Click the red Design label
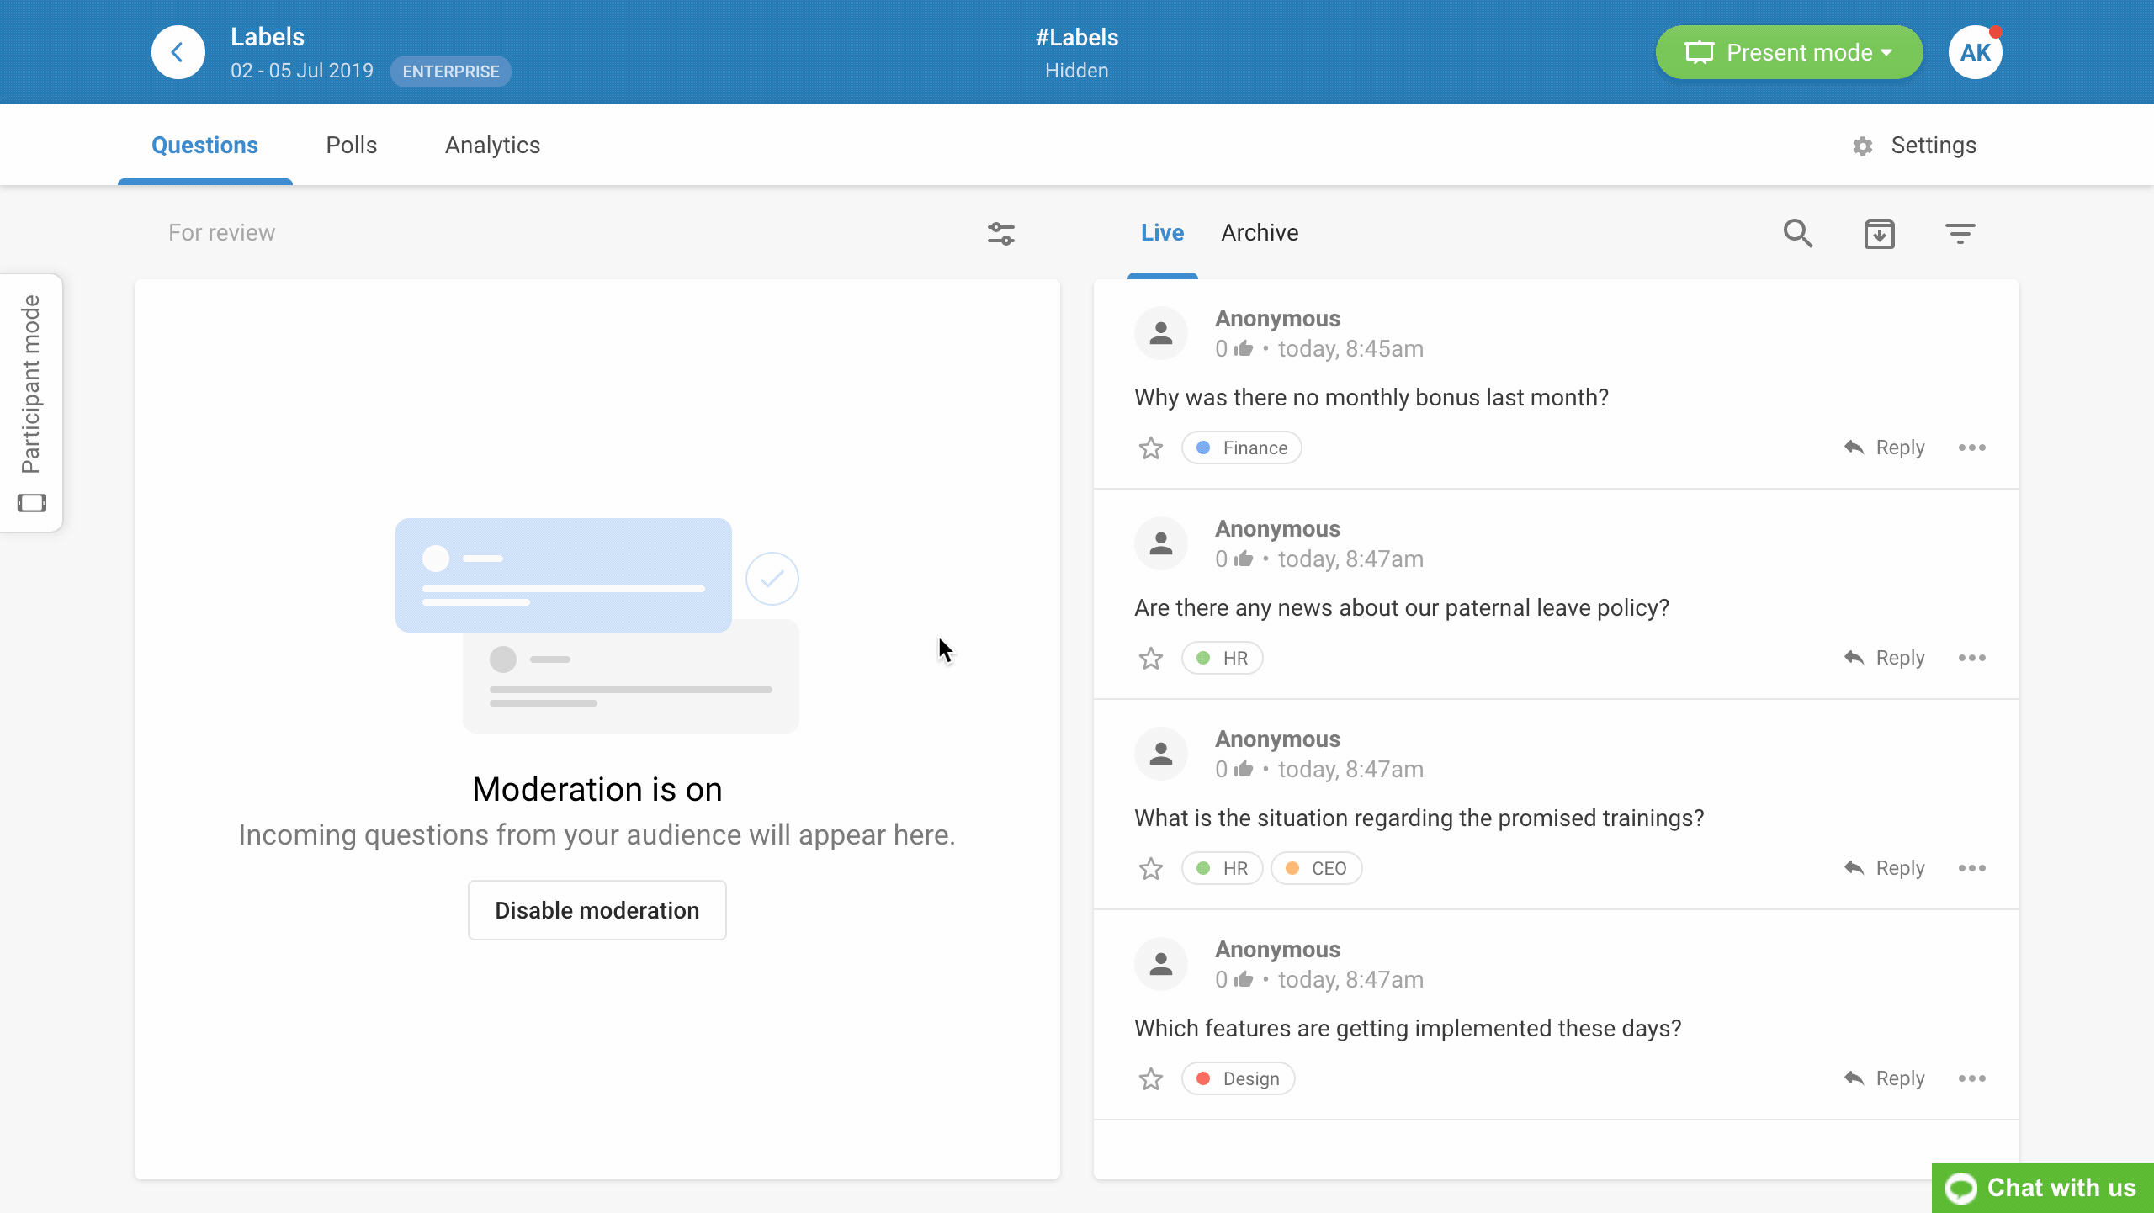The height and width of the screenshot is (1213, 2154). coord(1238,1078)
